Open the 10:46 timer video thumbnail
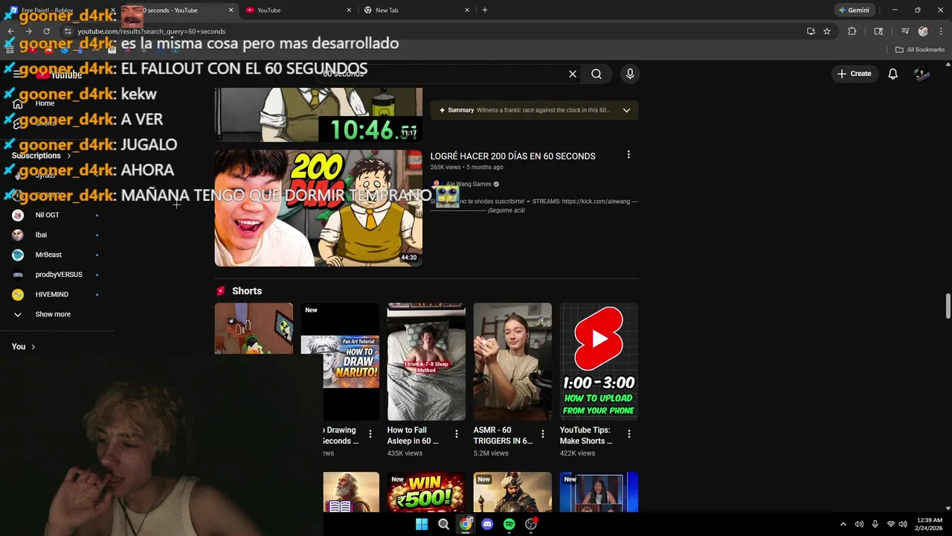952x536 pixels. (x=318, y=115)
